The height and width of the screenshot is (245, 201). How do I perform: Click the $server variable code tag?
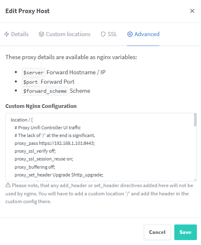(33, 73)
